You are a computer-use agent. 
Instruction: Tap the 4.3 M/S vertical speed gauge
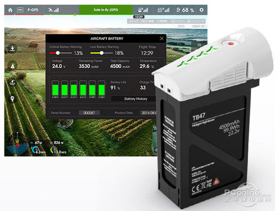38,150
